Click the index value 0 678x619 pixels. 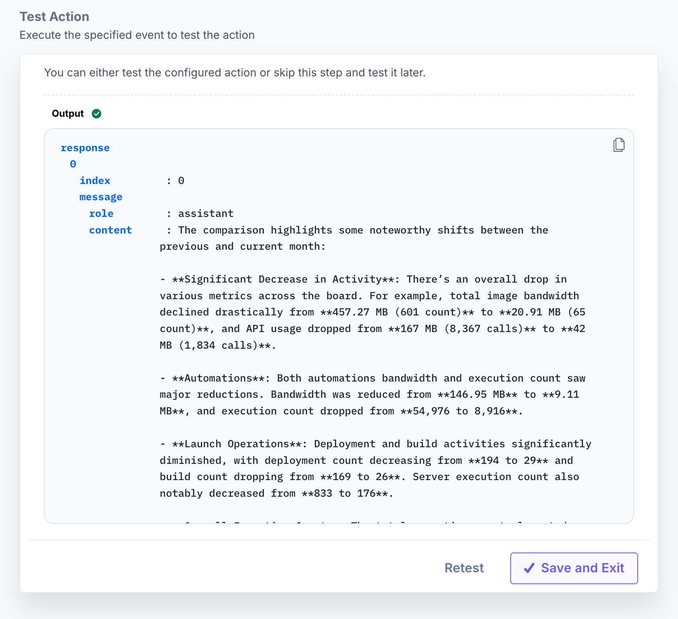click(x=181, y=181)
